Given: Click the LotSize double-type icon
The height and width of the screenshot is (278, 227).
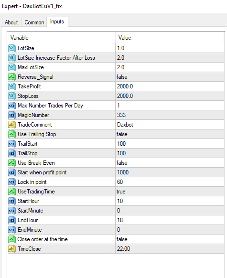Looking at the screenshot, I should coord(11,48).
